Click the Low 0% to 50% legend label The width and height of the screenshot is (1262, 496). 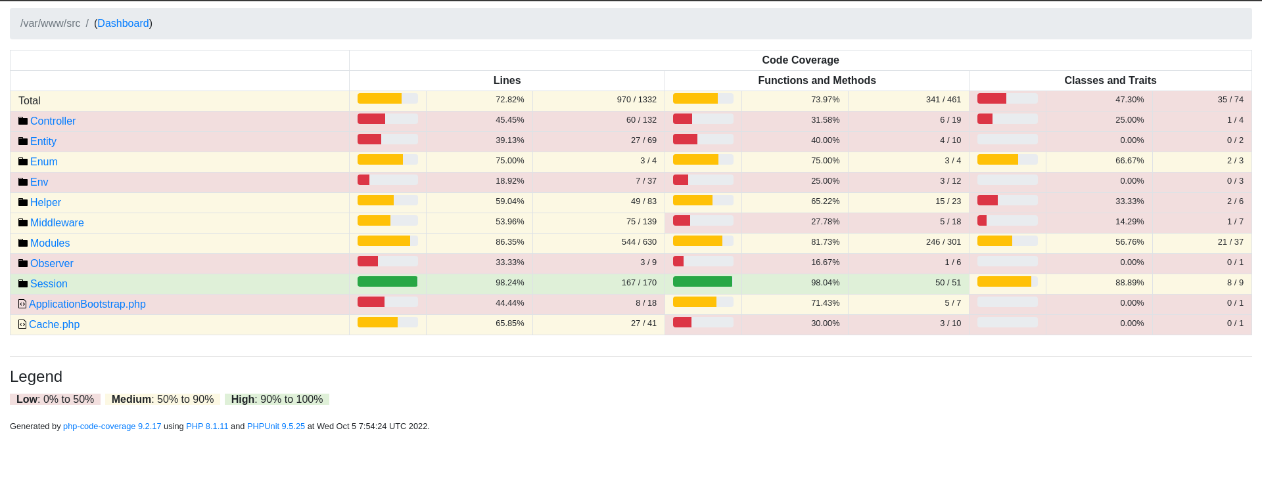pos(55,400)
